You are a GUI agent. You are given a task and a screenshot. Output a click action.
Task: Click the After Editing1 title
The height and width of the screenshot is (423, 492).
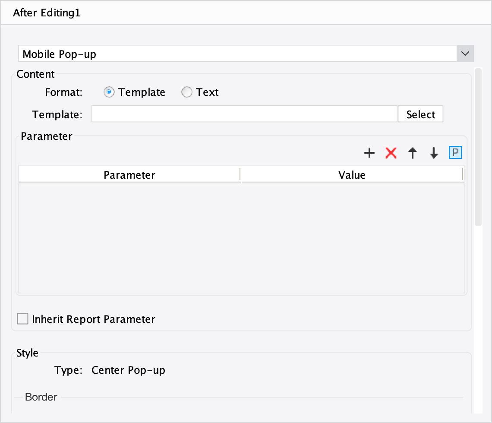(x=47, y=13)
